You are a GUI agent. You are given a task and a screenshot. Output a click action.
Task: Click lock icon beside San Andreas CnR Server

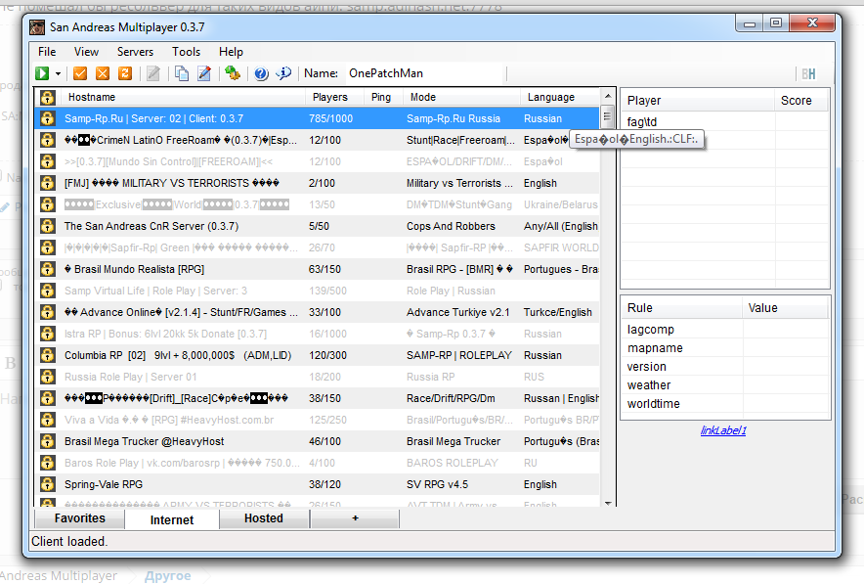[x=47, y=226]
